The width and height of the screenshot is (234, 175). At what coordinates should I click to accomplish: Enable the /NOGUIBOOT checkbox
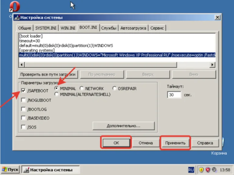(23, 100)
